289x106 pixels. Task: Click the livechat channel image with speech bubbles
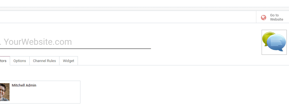pos(274,42)
